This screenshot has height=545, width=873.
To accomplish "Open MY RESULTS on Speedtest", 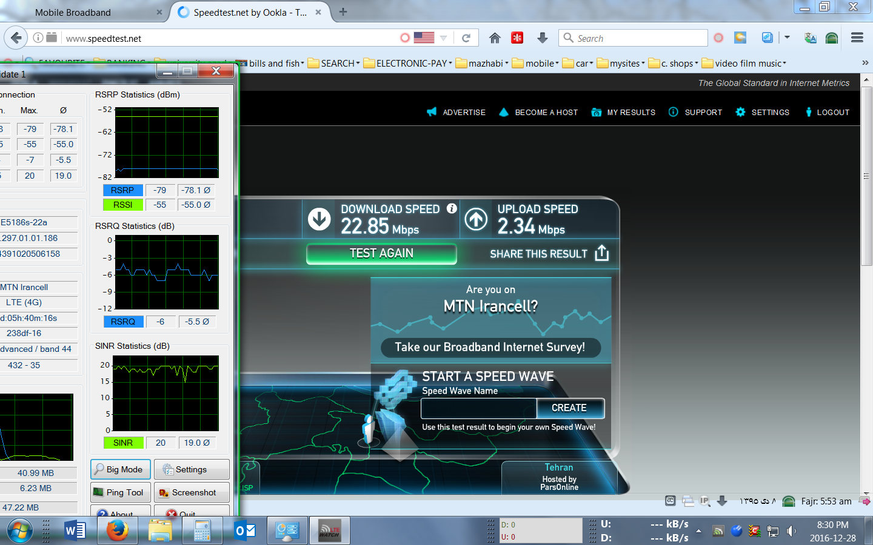I will tap(623, 112).
